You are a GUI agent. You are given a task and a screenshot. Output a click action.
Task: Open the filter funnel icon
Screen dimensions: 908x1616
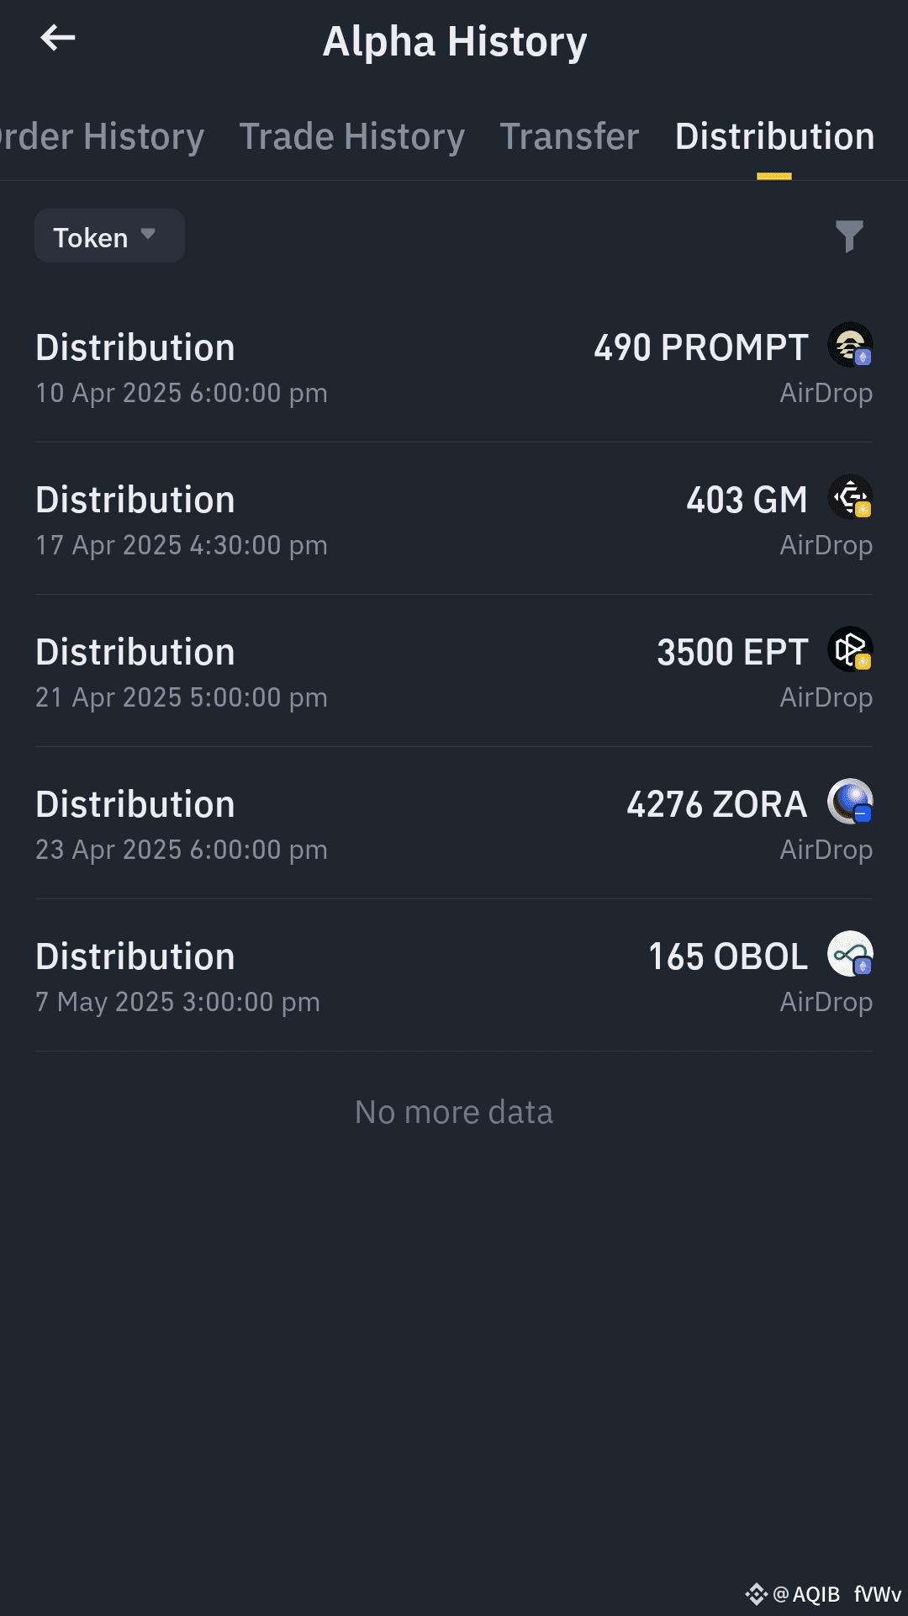[849, 236]
